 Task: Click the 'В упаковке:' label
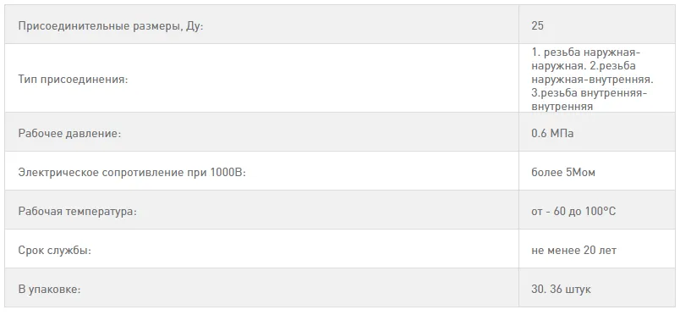coord(49,290)
